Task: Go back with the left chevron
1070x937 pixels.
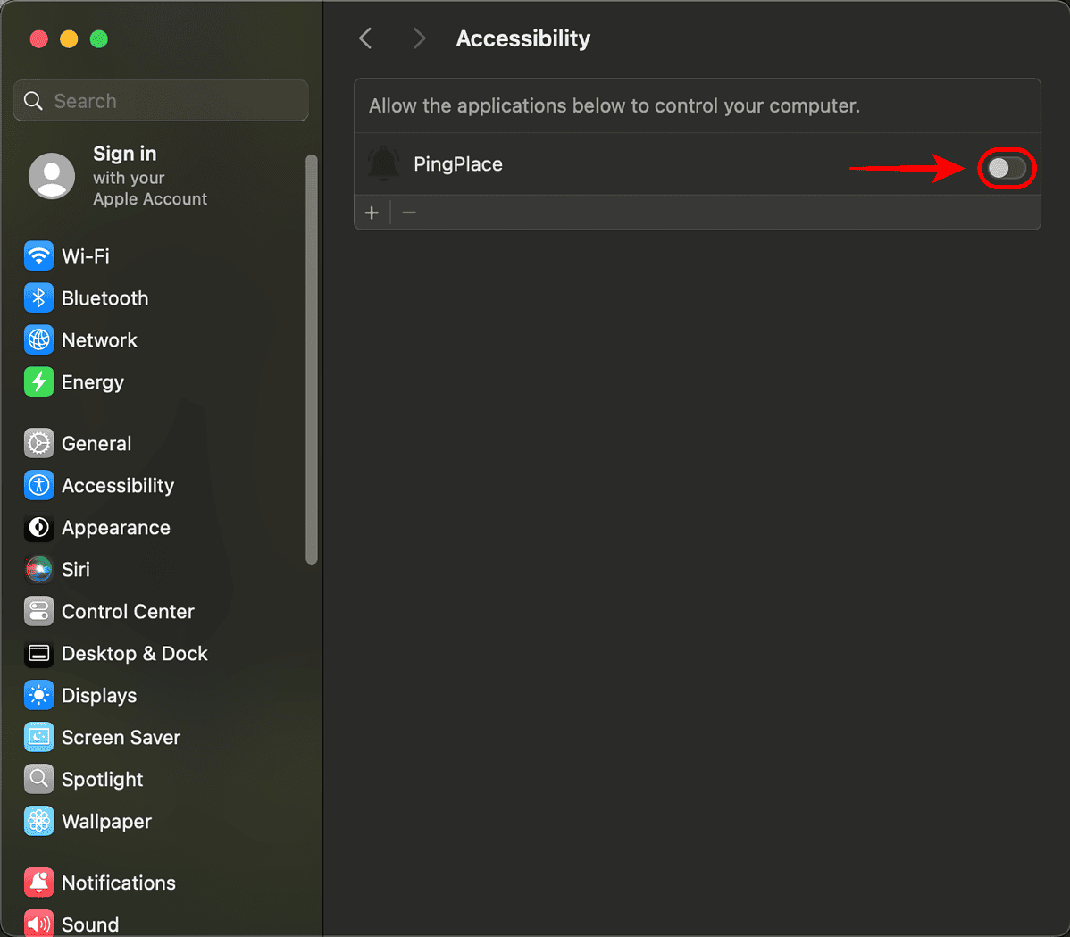Action: click(x=366, y=38)
